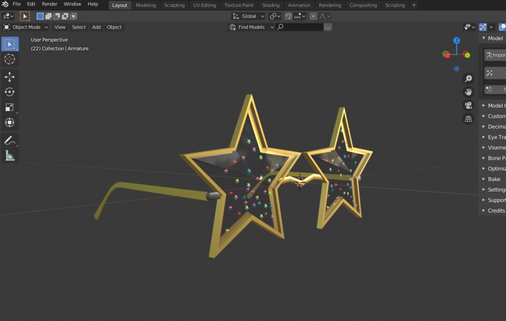Activate the Measure tool

(10, 156)
